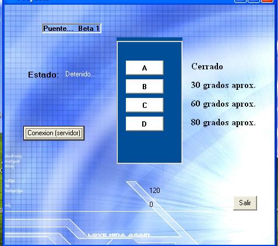
Task: Click the 0 value readout
Action: coord(151,205)
